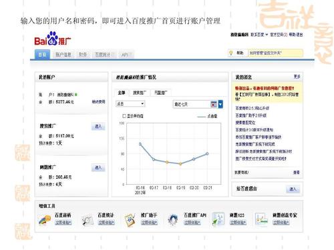Open the API navigation tab
The height and width of the screenshot is (250, 334).
coord(126,55)
